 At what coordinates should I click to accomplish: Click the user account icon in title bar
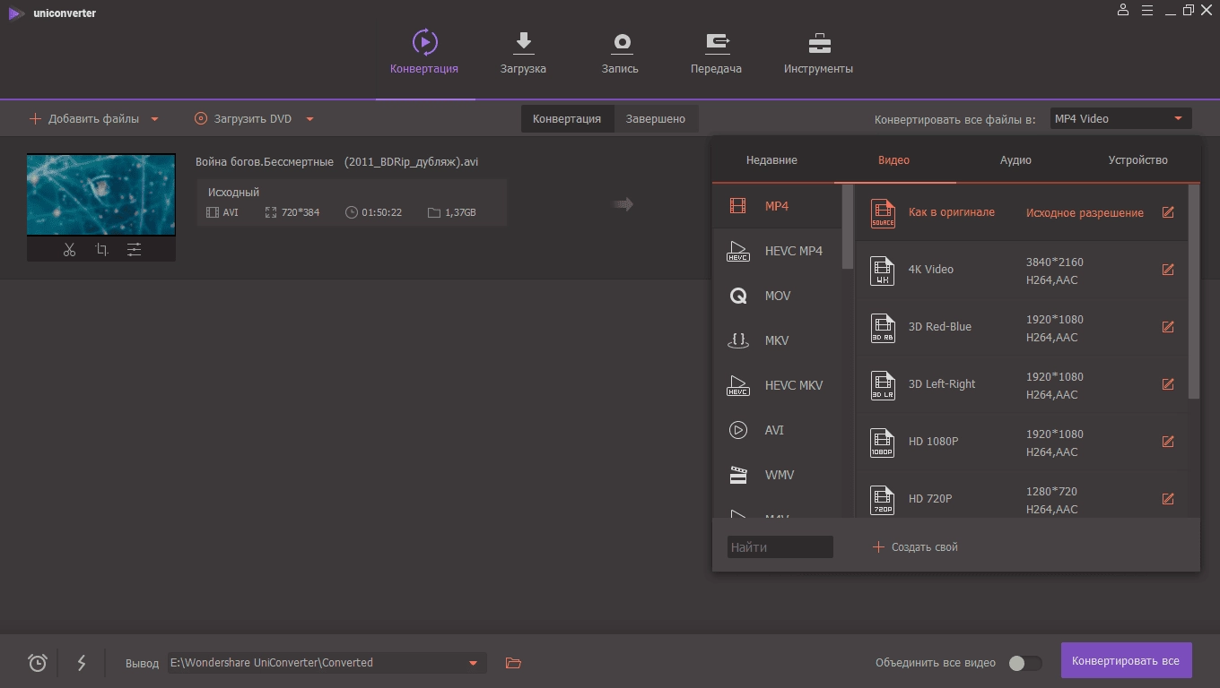(x=1123, y=10)
